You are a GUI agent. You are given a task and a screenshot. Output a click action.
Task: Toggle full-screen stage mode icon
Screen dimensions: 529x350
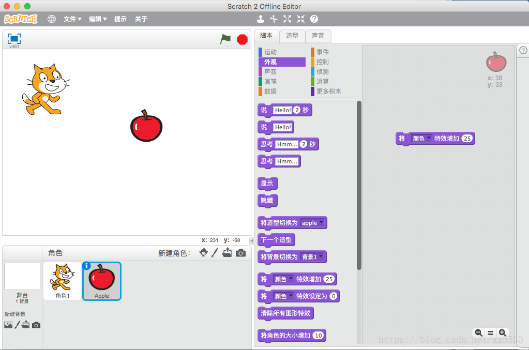[x=14, y=39]
